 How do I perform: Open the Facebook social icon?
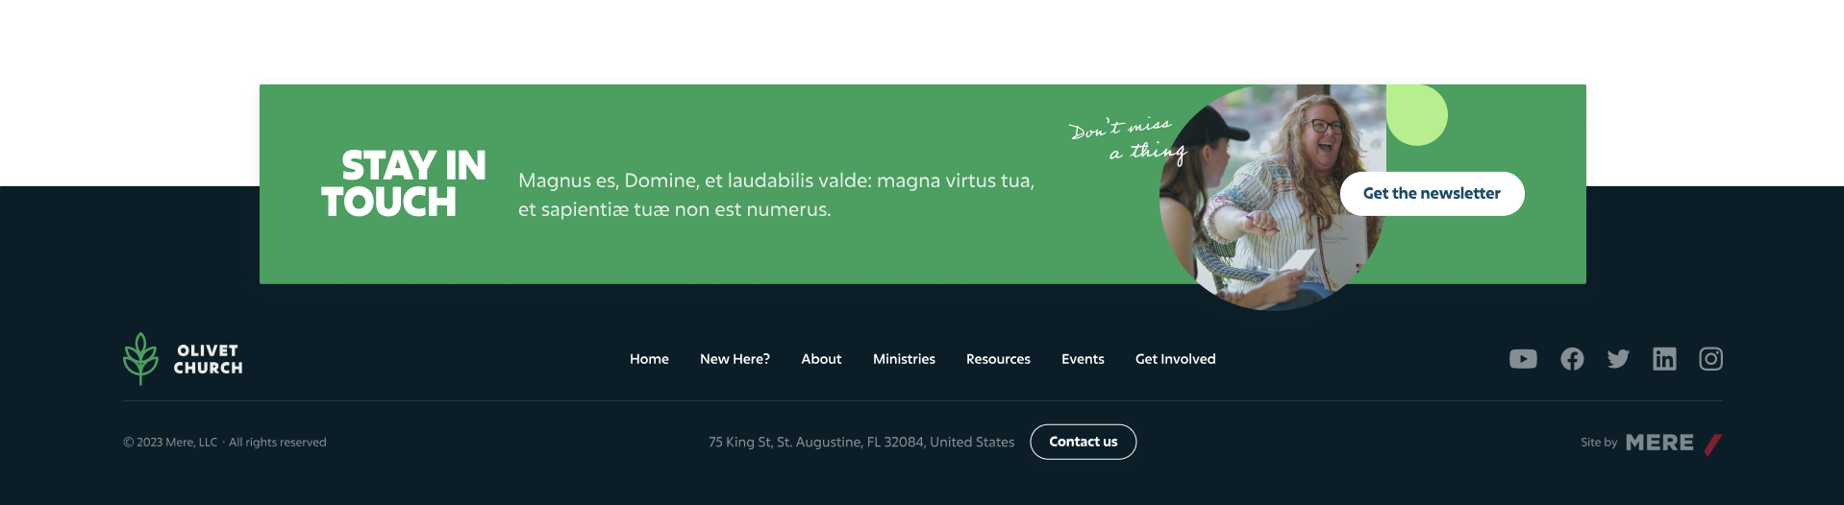[1572, 359]
